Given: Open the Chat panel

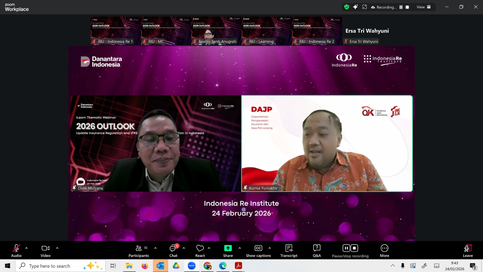Looking at the screenshot, I should [173, 251].
